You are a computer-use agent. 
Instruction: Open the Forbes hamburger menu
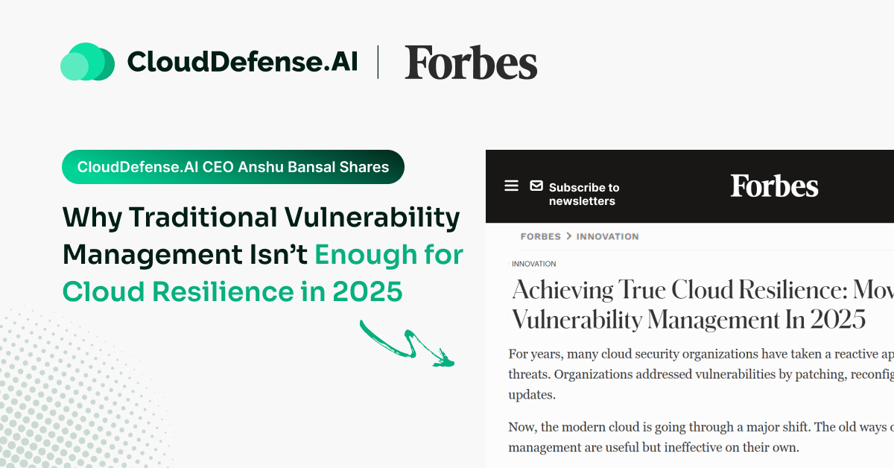pyautogui.click(x=511, y=186)
